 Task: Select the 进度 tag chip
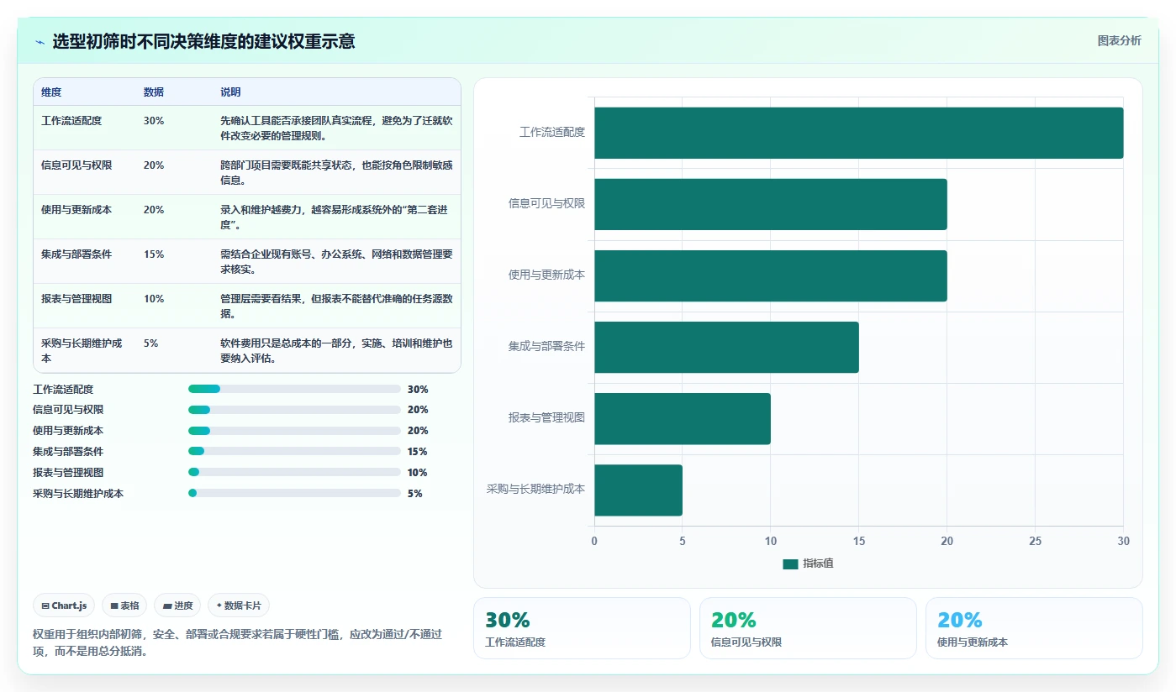point(177,605)
